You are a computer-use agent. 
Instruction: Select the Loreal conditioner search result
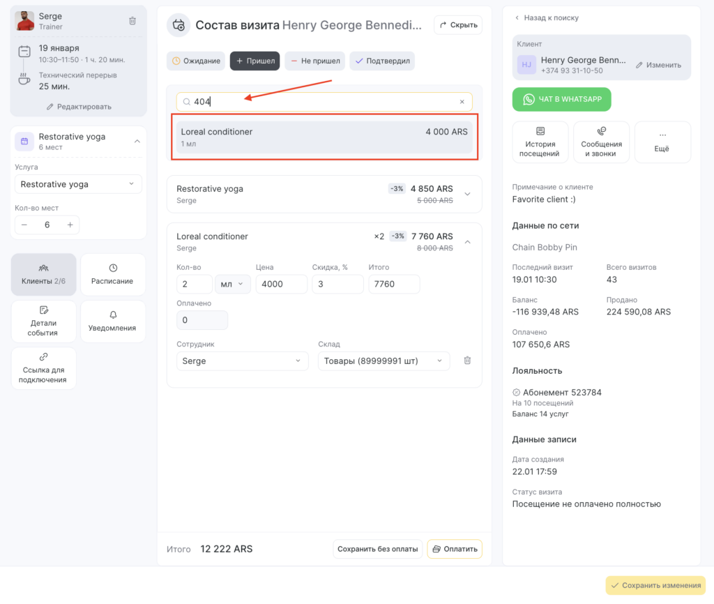tap(324, 137)
